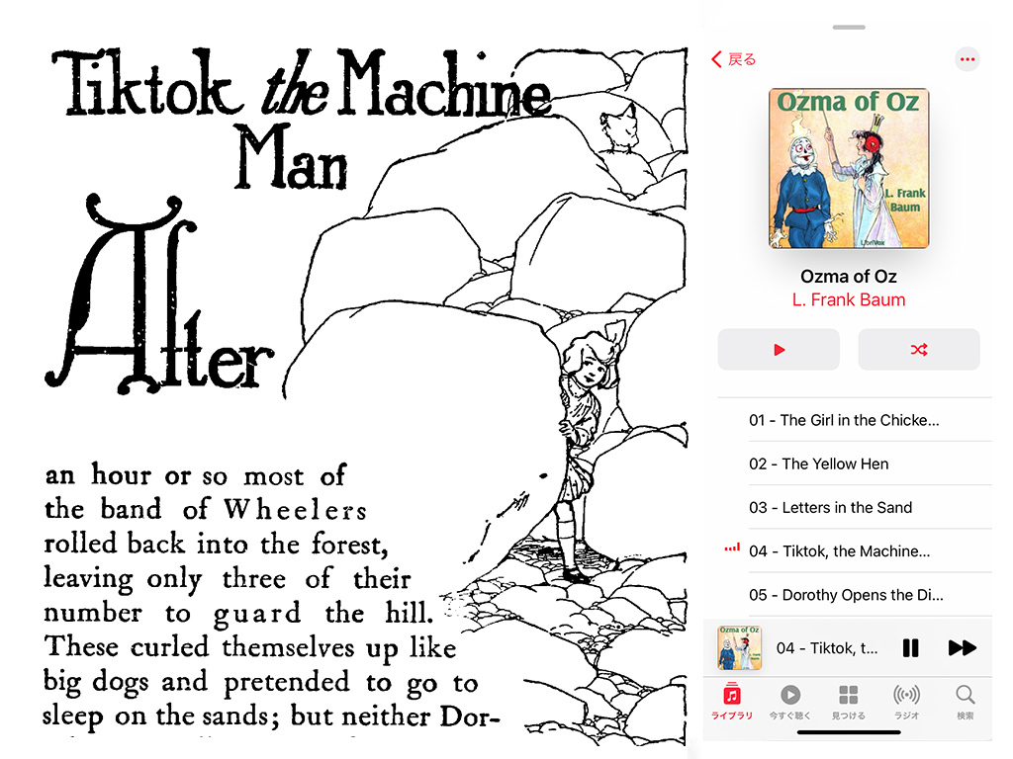
Task: Open artist link L. Frank Baum
Action: [x=848, y=299]
